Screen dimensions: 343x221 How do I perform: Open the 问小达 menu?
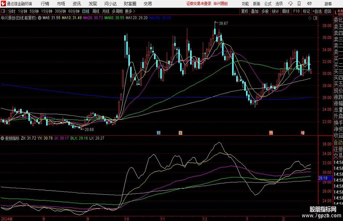110,4
